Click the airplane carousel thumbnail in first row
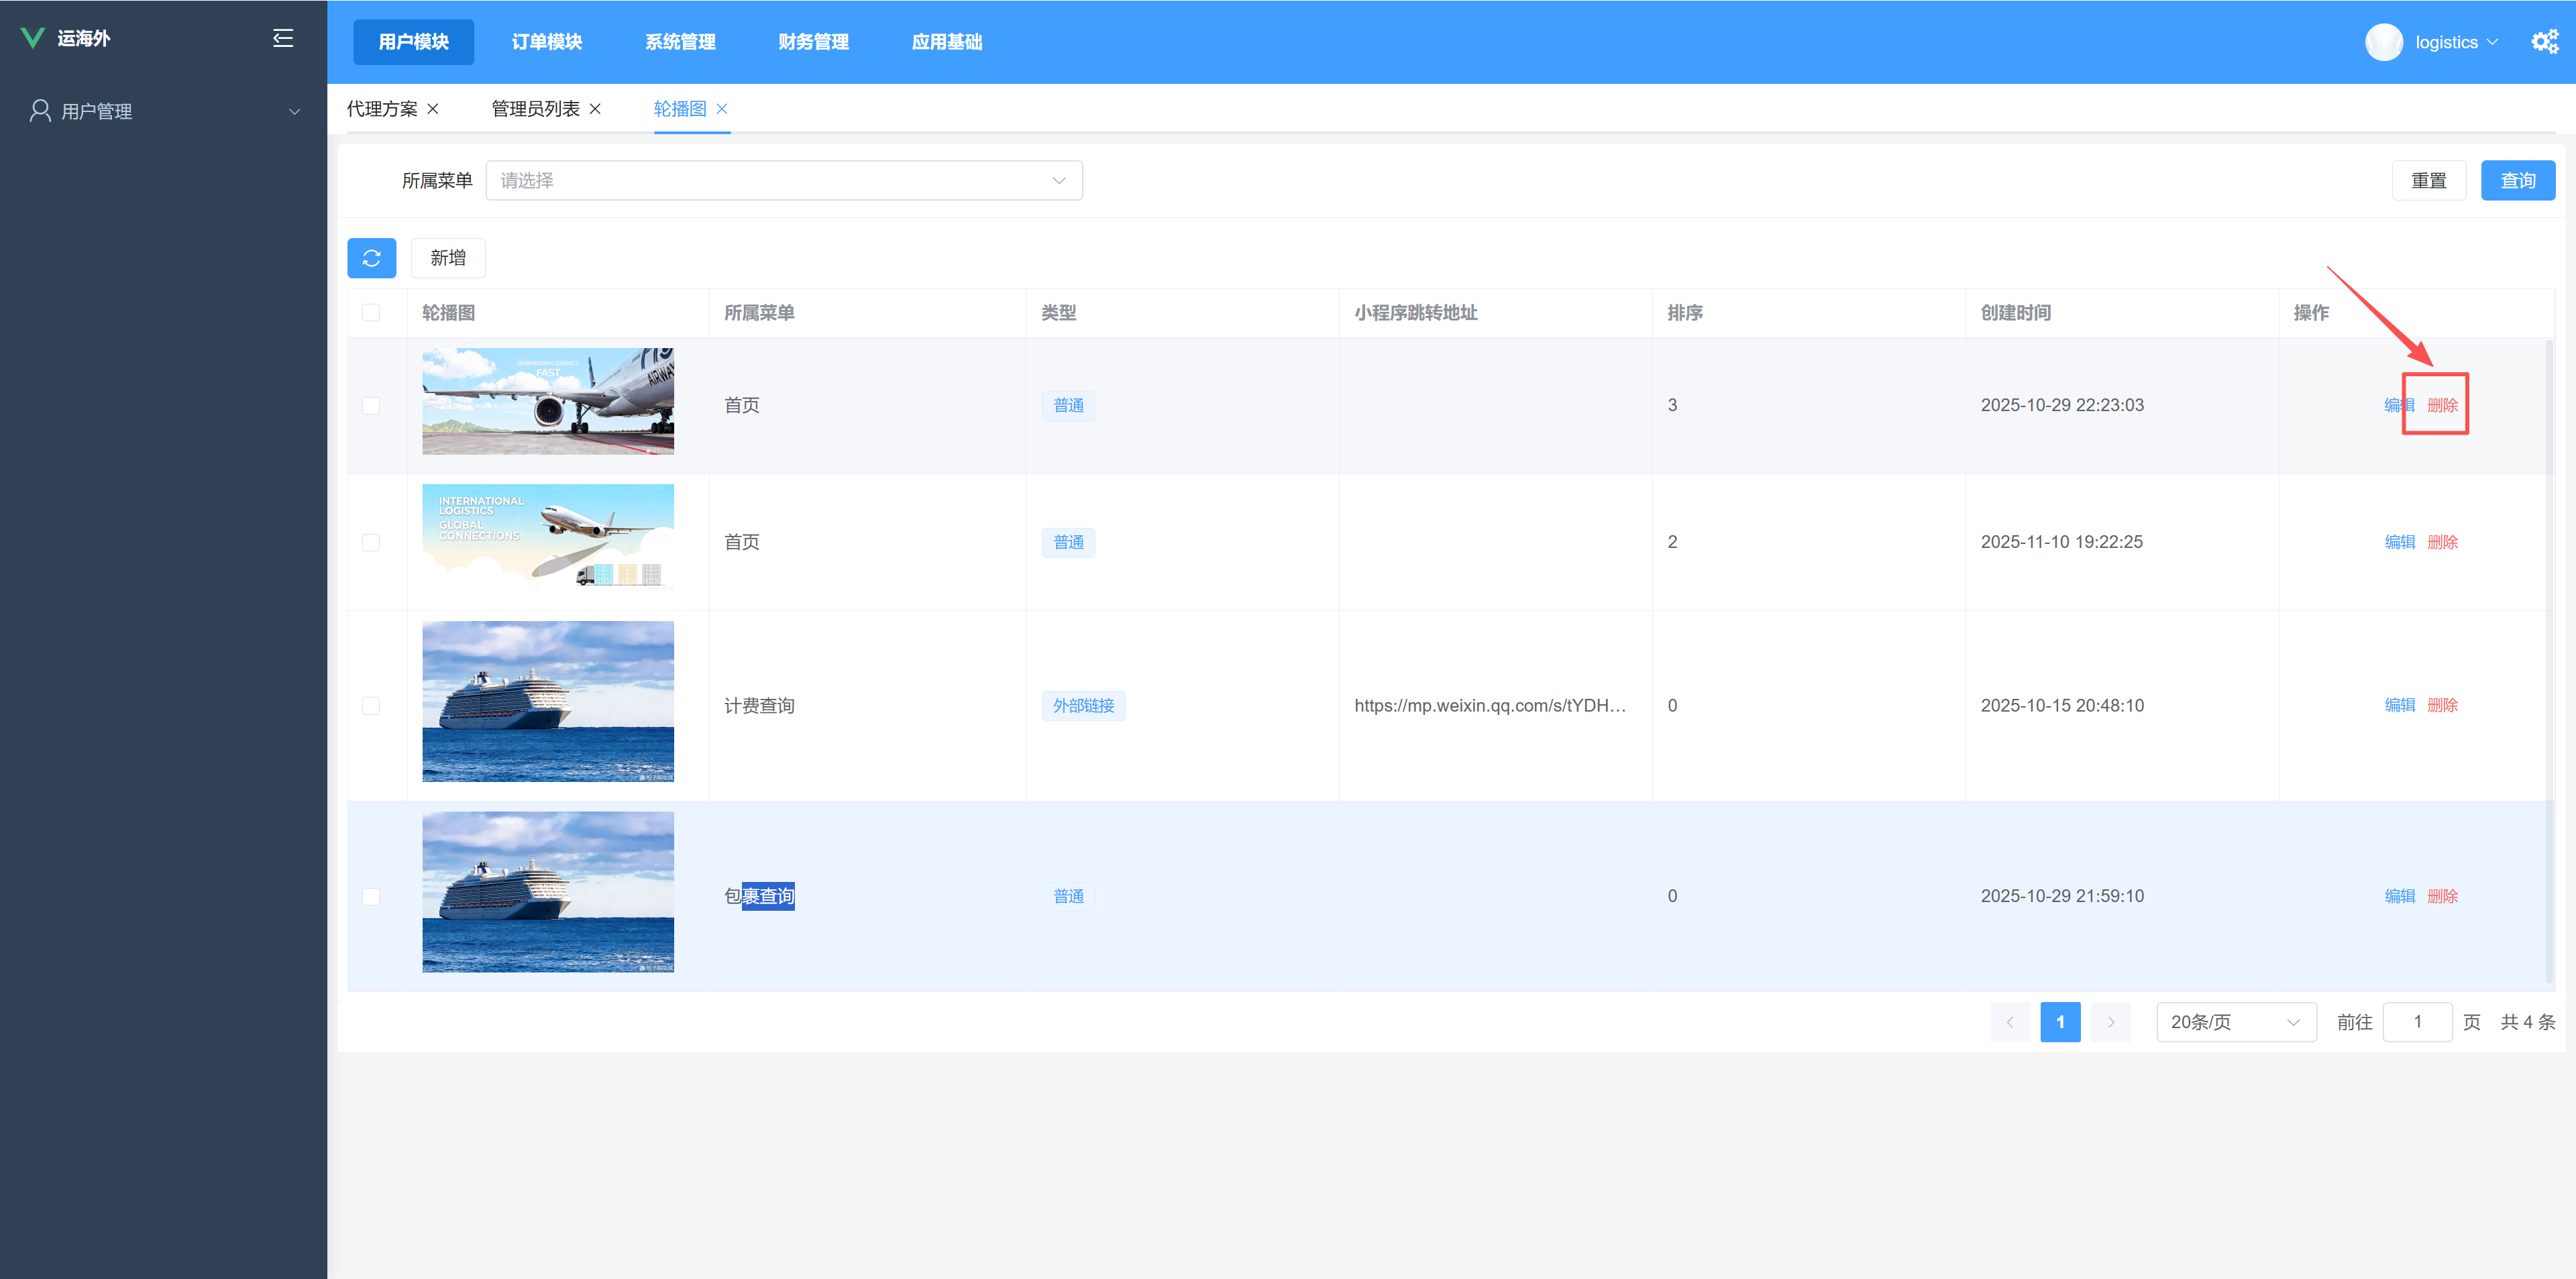The height and width of the screenshot is (1279, 2576). [x=548, y=402]
